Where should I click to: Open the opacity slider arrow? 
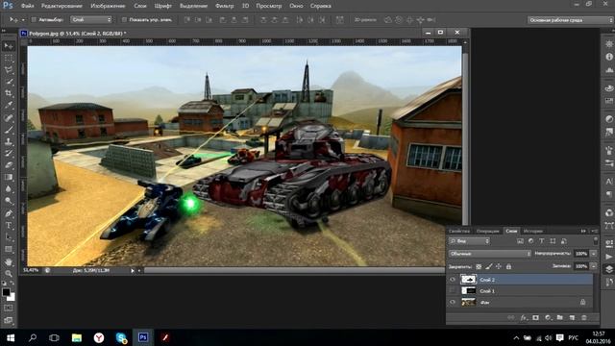pyautogui.click(x=594, y=254)
